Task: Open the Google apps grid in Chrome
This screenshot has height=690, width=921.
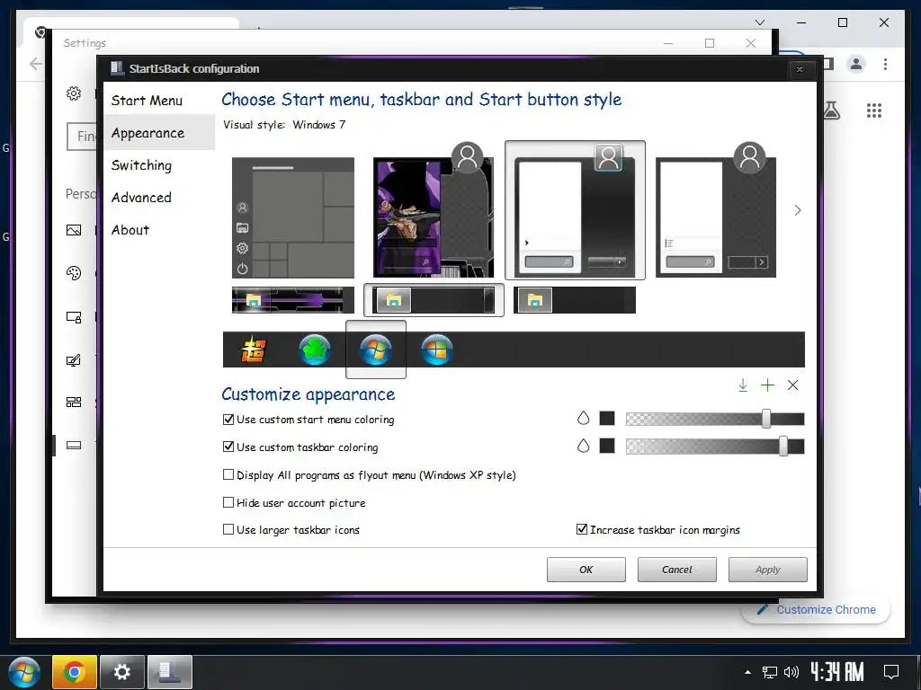Action: tap(874, 111)
